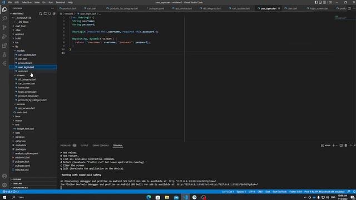Click the Refresh Explorer icon

[50, 13]
